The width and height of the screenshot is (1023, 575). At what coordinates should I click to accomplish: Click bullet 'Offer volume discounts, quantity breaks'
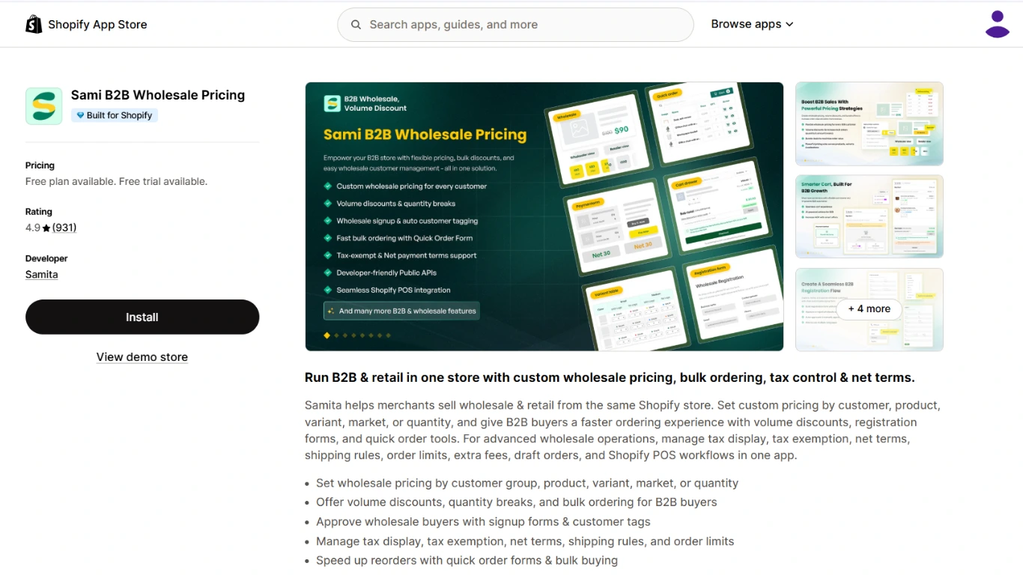(x=517, y=502)
